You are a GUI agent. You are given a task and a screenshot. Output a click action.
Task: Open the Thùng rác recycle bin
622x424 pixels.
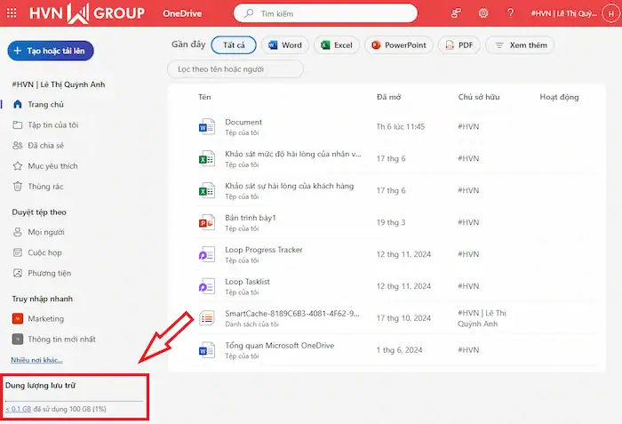pos(45,187)
